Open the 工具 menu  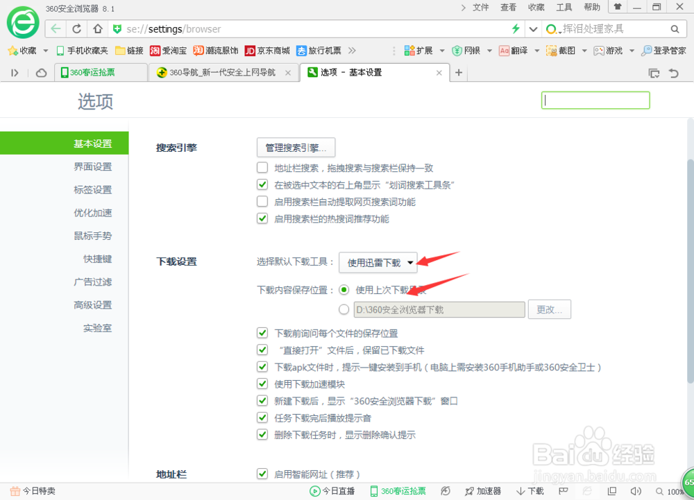coord(564,7)
